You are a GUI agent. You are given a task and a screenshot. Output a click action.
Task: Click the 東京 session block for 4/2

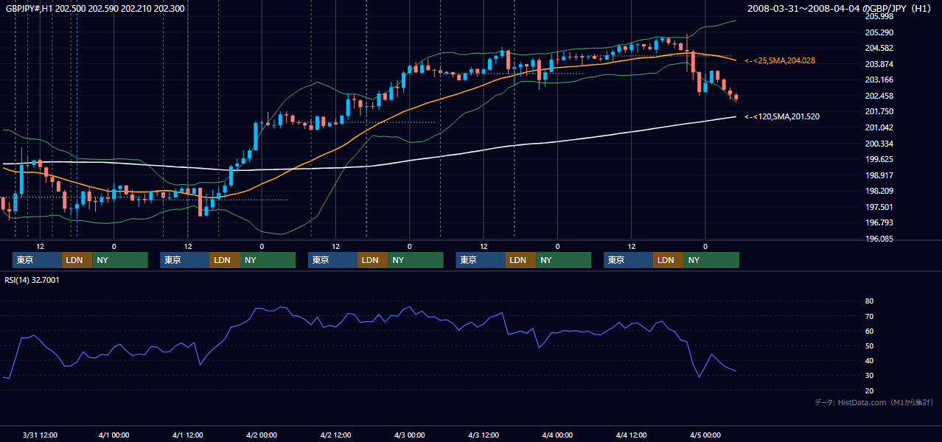point(332,260)
